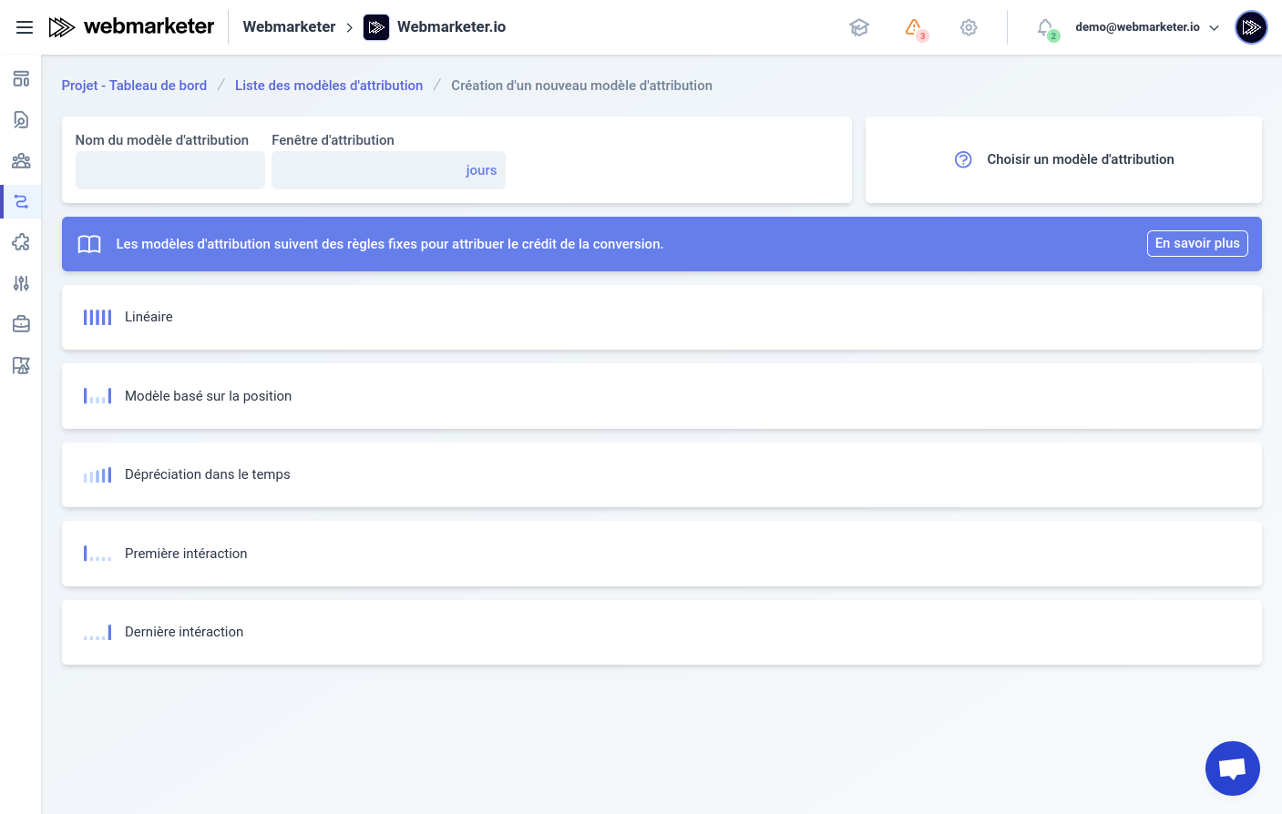The image size is (1282, 814).
Task: Click the user avatar icon
Action: [x=1251, y=27]
